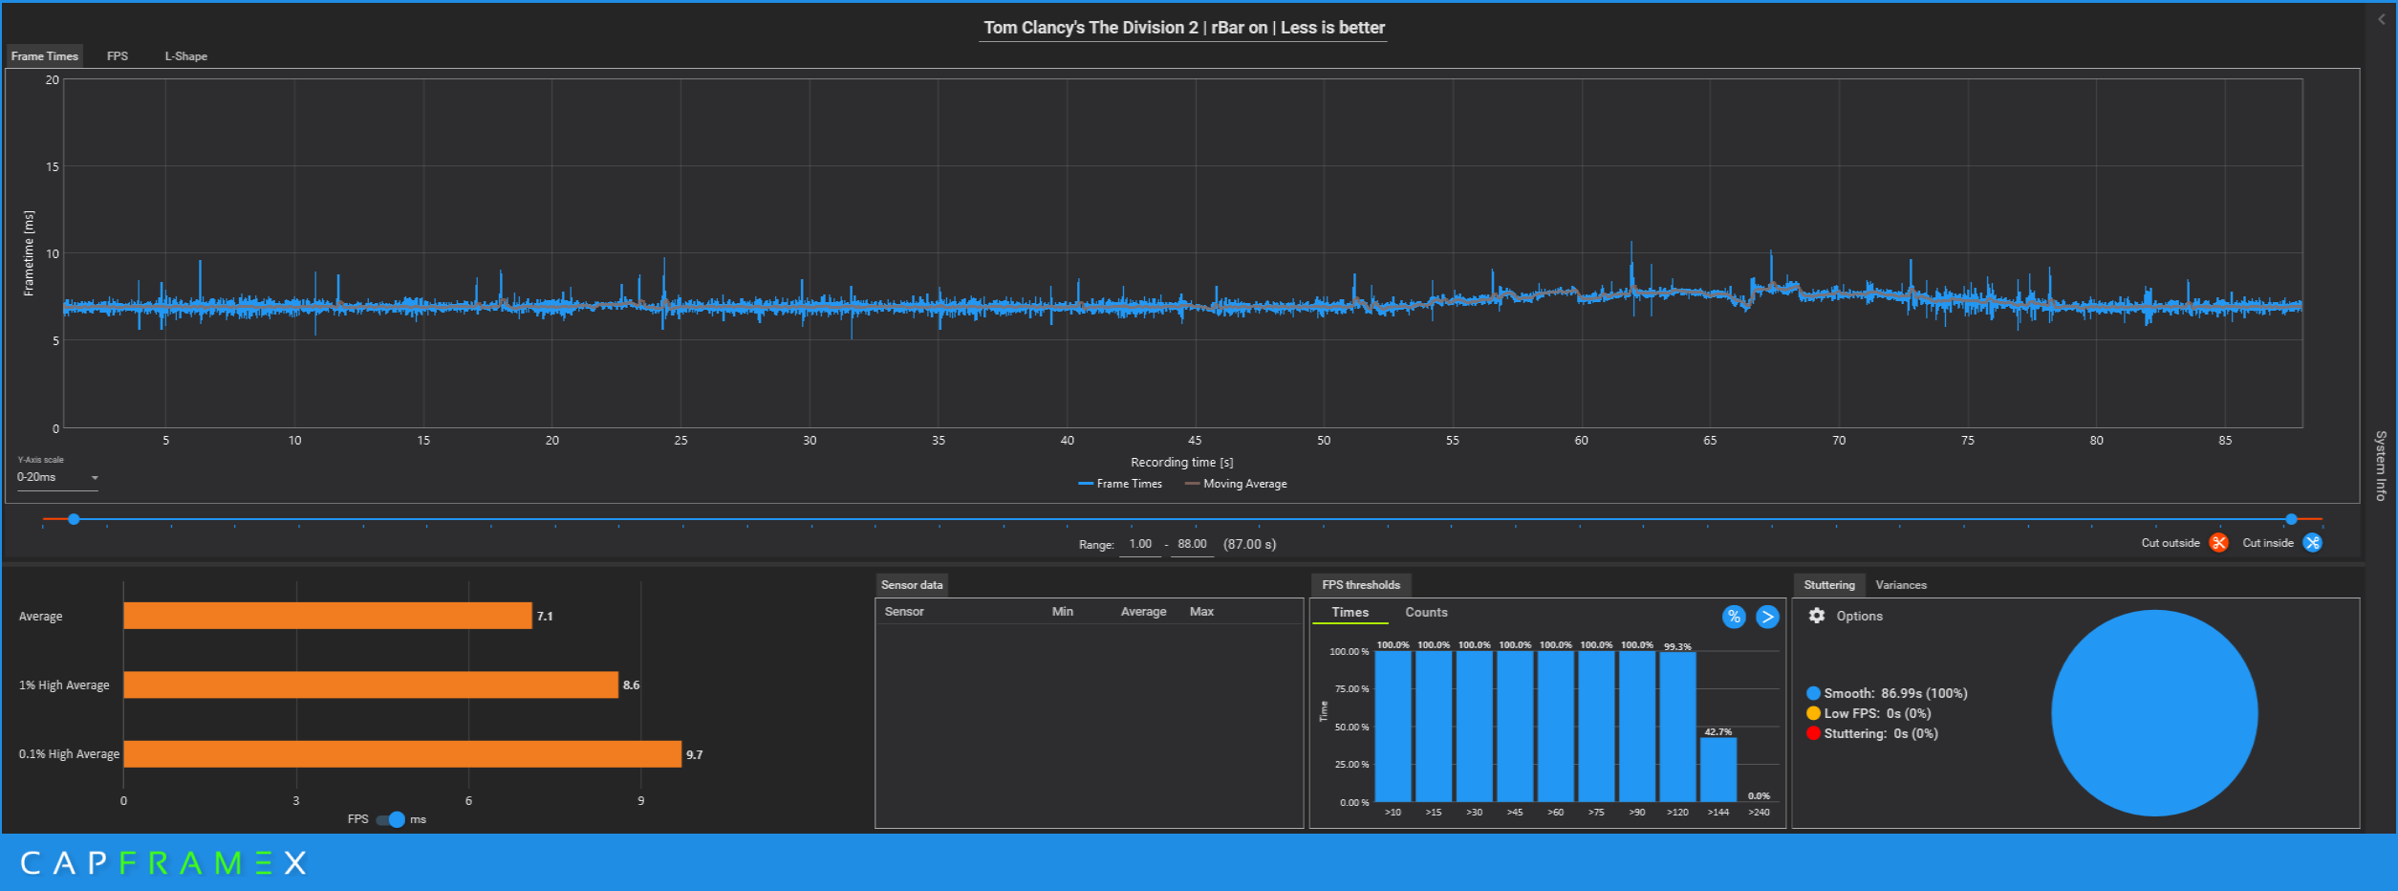Select the Counts sub-tab

[1426, 613]
